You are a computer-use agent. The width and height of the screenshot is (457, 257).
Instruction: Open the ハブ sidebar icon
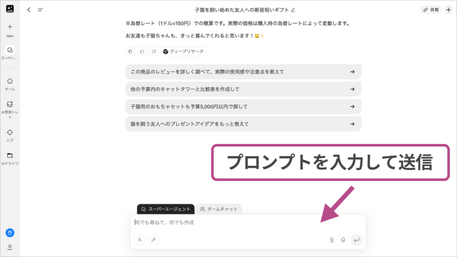(x=9, y=133)
